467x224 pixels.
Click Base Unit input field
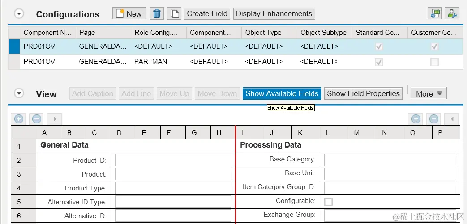390,174
